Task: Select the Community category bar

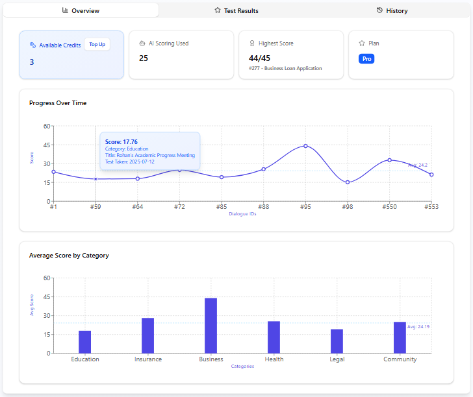Action: pyautogui.click(x=400, y=337)
